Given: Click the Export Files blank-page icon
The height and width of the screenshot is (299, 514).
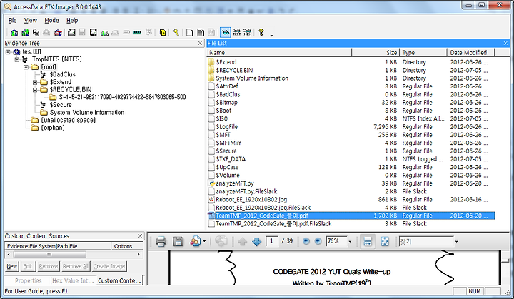Looking at the screenshot, I should tap(190, 32).
